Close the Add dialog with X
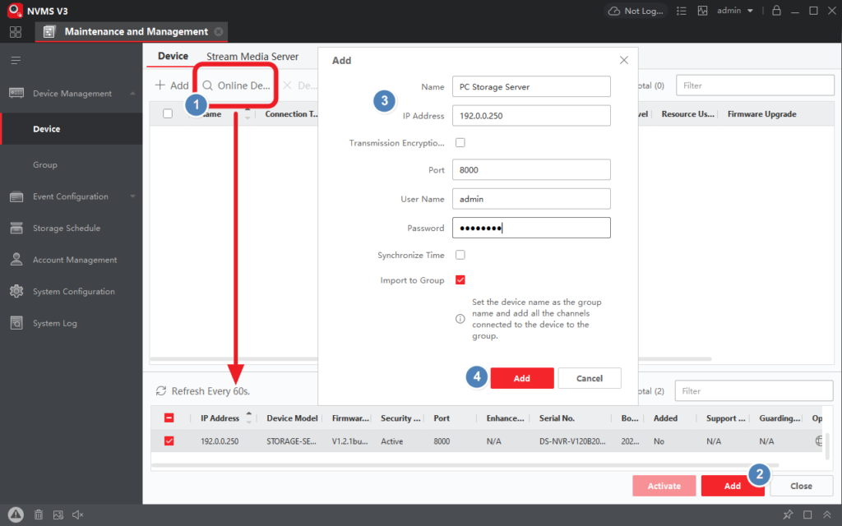 [624, 60]
